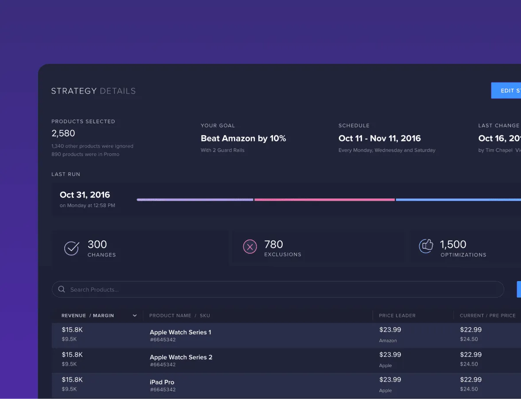
Task: Click the search magnifier icon
Action: (x=62, y=289)
